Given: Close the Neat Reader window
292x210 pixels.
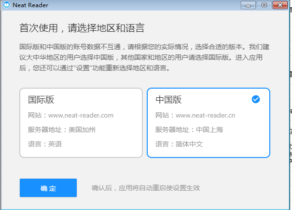Looking at the screenshot, I should 279,5.
